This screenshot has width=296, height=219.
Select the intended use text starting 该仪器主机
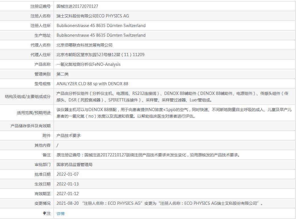[174, 113]
